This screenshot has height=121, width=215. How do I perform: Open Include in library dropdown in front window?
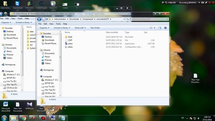(62, 28)
